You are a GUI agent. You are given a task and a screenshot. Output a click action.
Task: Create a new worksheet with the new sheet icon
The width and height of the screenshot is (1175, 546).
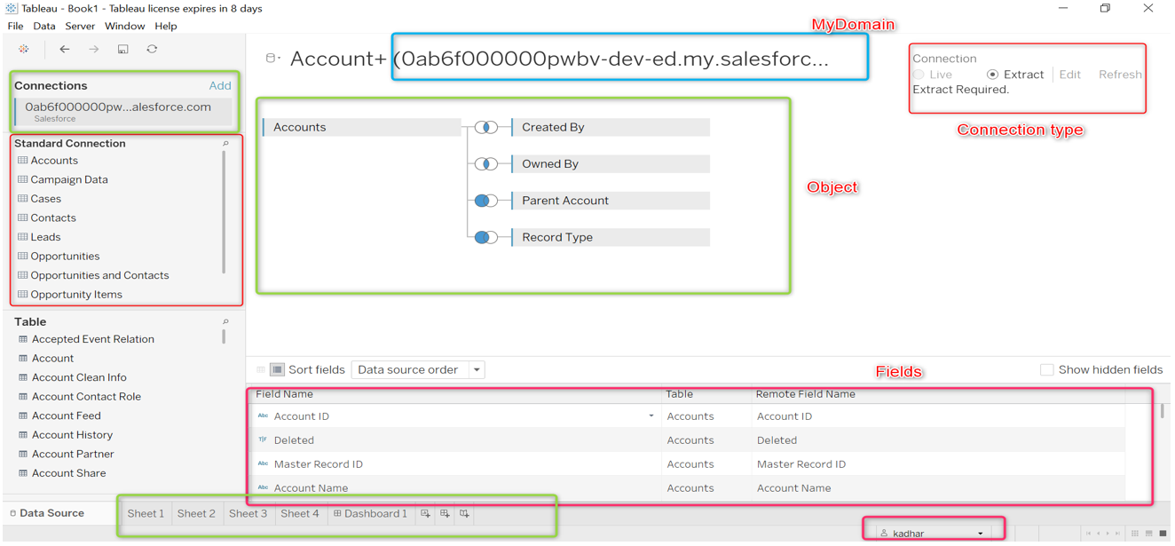425,513
